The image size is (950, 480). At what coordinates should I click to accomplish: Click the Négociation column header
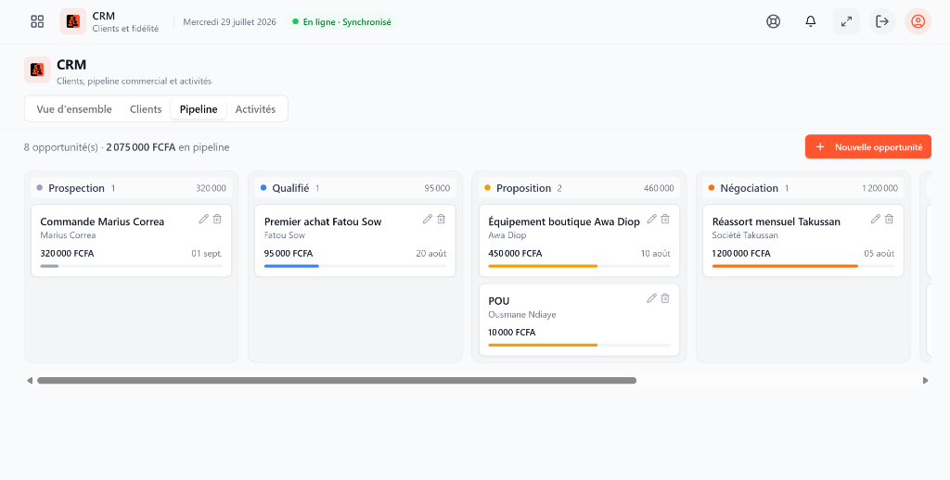803,188
